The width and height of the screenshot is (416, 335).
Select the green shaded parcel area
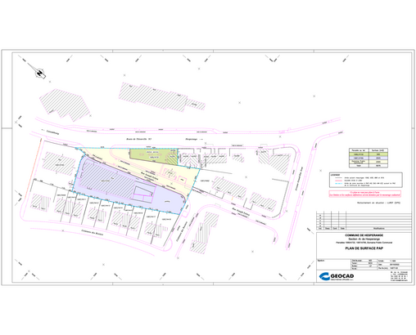pyautogui.click(x=154, y=156)
